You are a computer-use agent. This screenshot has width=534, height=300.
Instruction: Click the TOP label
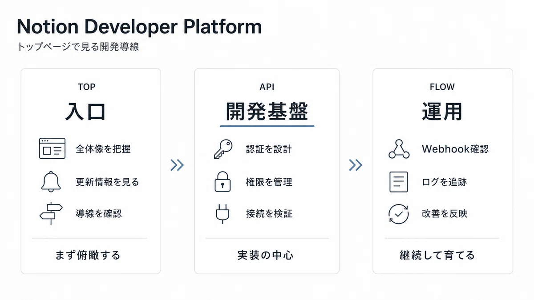coord(86,87)
